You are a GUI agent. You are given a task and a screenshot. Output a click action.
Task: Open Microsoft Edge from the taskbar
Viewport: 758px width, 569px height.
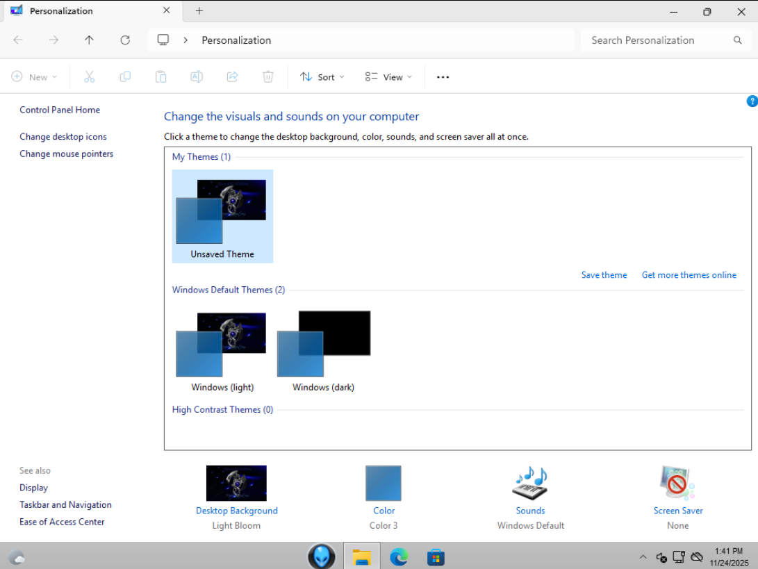coord(399,556)
